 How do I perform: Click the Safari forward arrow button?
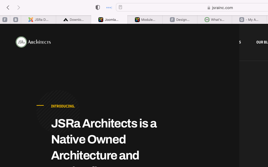[x=19, y=8]
